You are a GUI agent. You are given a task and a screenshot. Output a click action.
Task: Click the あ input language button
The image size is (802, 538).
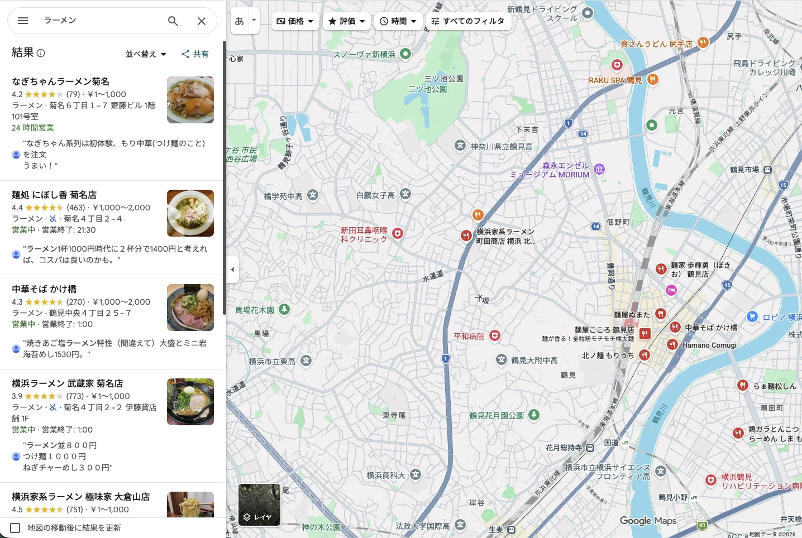coord(240,21)
